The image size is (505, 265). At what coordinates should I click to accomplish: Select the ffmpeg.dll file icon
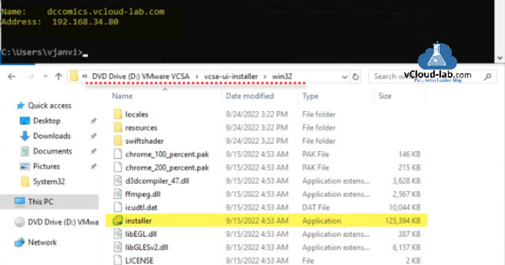117,194
